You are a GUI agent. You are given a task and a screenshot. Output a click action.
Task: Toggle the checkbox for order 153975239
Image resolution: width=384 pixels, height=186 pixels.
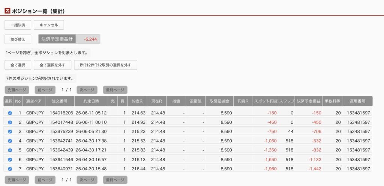[10, 132]
